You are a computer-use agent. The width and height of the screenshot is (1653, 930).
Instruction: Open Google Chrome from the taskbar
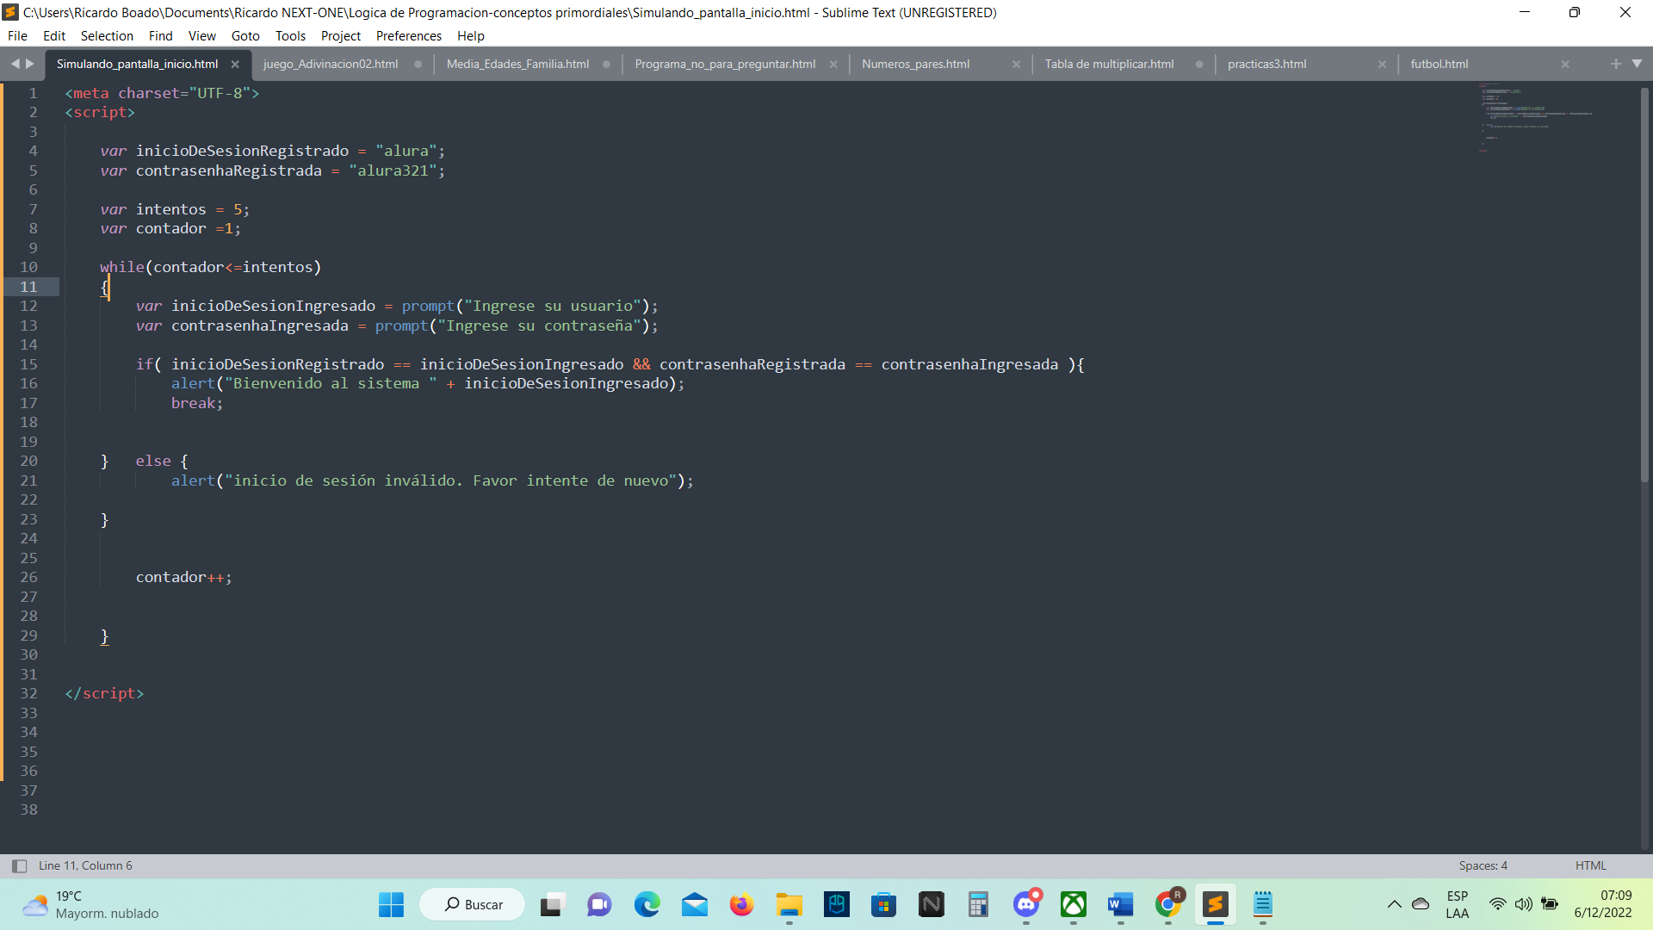tap(1168, 904)
